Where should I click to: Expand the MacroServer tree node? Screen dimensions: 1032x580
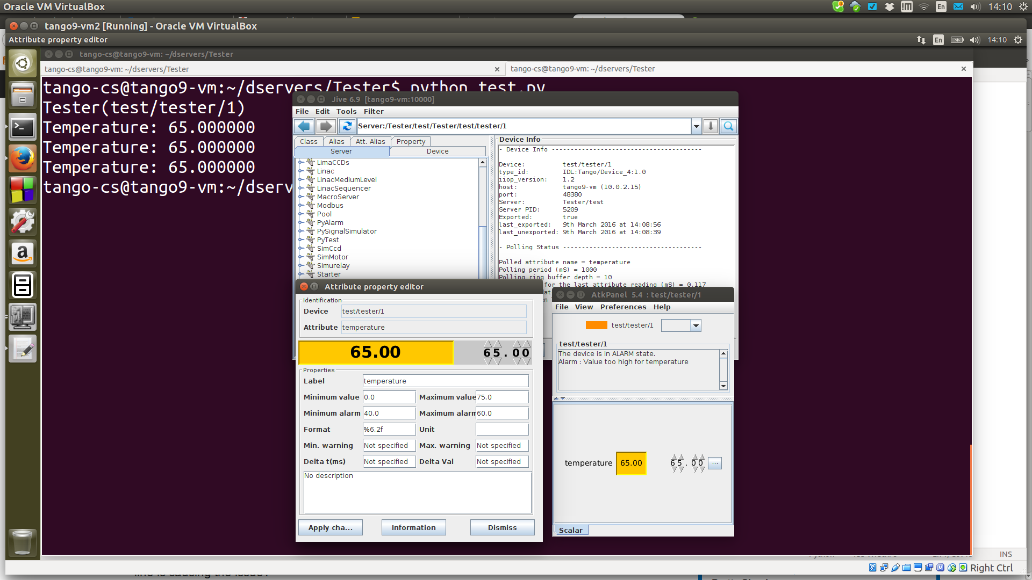click(301, 197)
